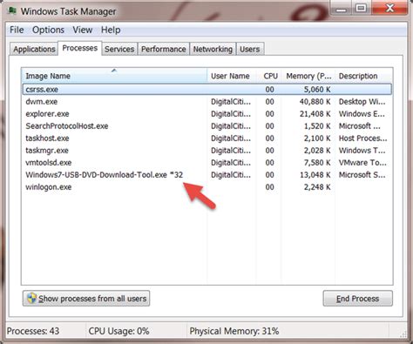Click the 2,248 K memory value
This screenshot has width=413, height=344.
(x=317, y=187)
